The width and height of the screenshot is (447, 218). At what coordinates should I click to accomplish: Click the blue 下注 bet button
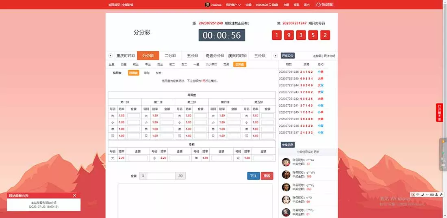click(253, 176)
